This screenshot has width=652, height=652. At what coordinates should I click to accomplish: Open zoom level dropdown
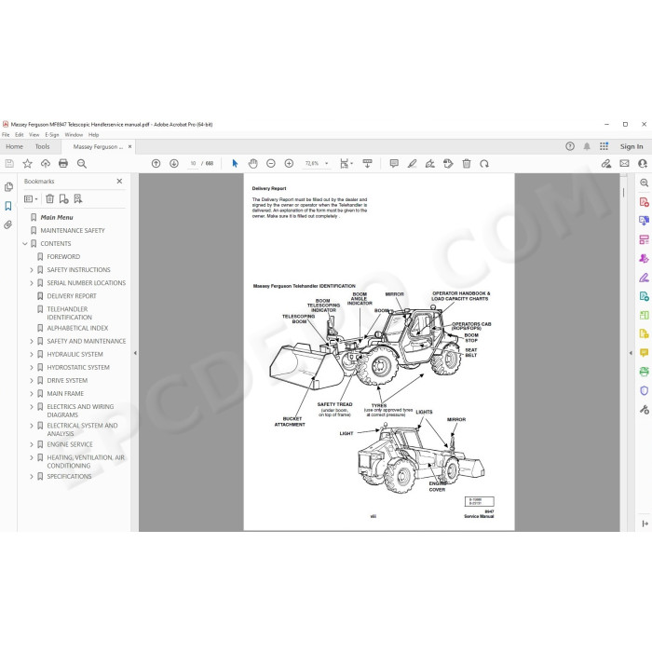[326, 163]
